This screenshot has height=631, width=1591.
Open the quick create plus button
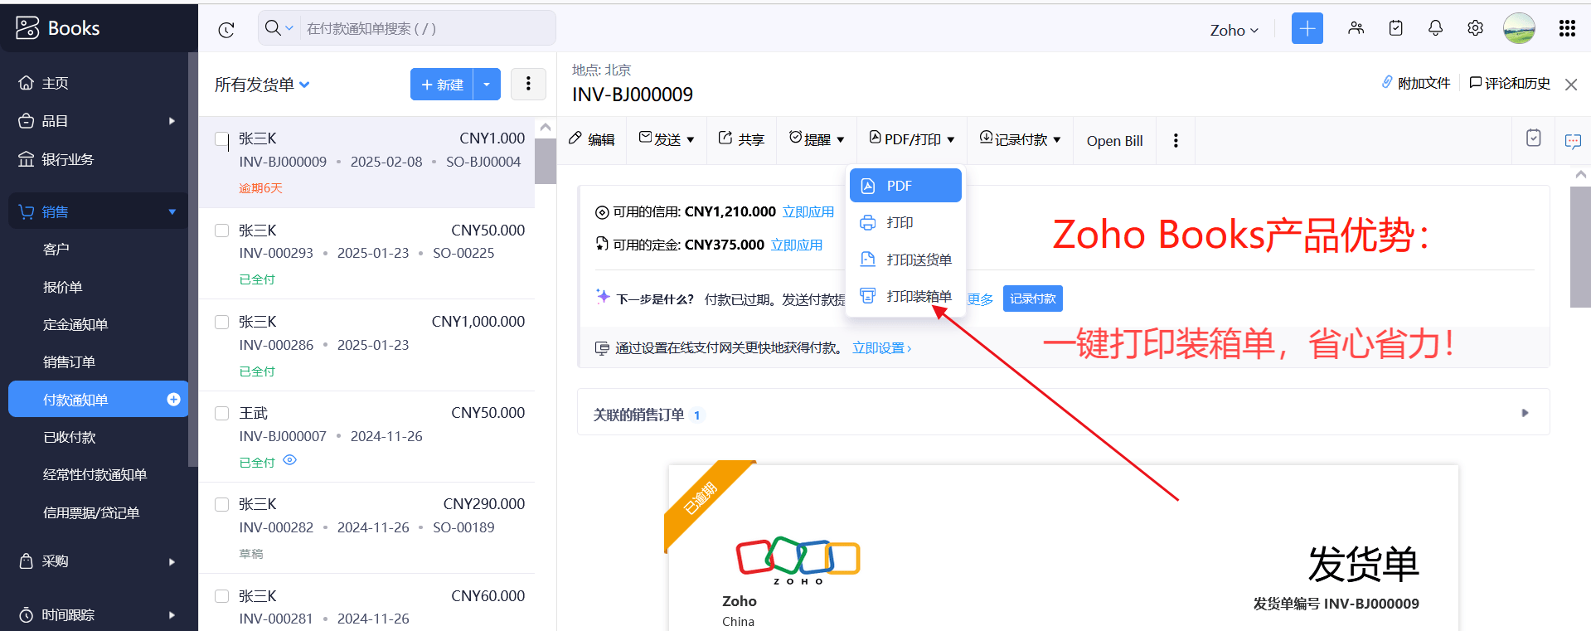[1307, 28]
